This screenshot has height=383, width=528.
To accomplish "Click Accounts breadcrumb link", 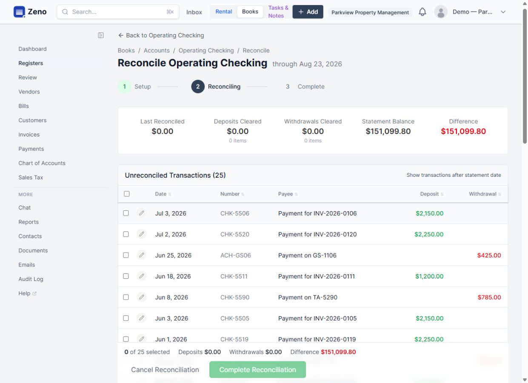I will coord(157,50).
